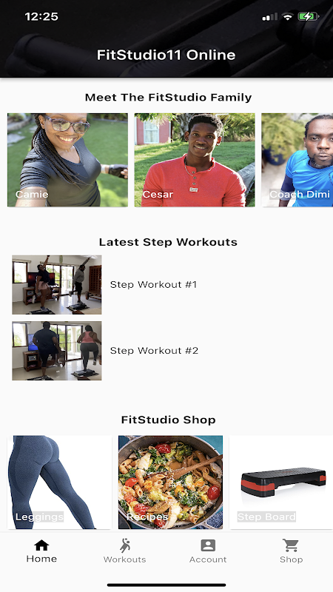Tap the 12:25 clock in status bar

(x=41, y=16)
